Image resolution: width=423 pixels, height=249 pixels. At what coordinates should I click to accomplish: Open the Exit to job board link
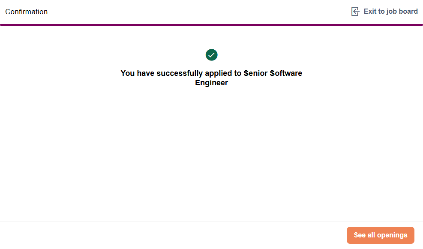point(390,12)
